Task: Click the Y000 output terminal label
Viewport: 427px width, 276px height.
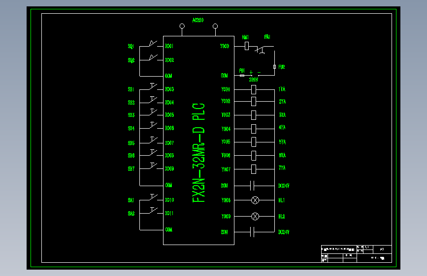Action: [225, 46]
